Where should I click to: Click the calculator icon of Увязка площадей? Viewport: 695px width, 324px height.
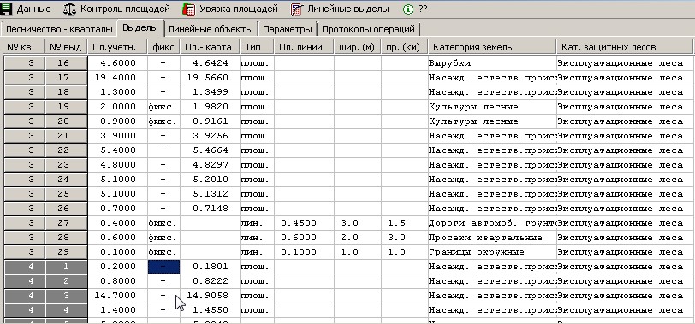[189, 9]
